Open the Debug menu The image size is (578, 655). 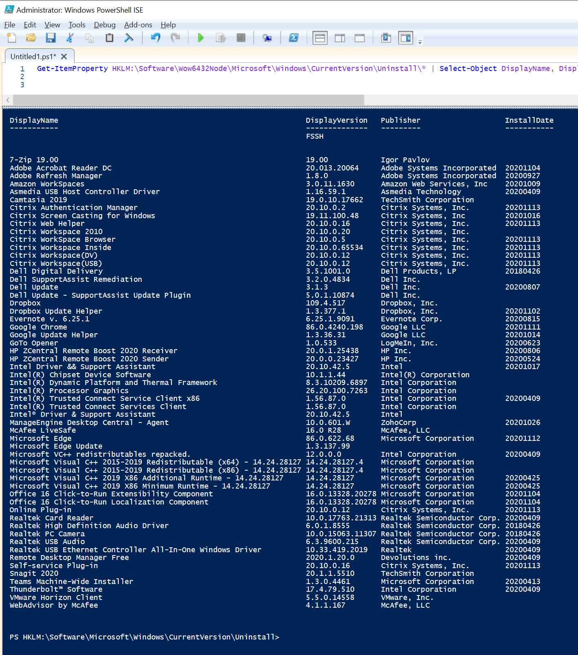105,25
